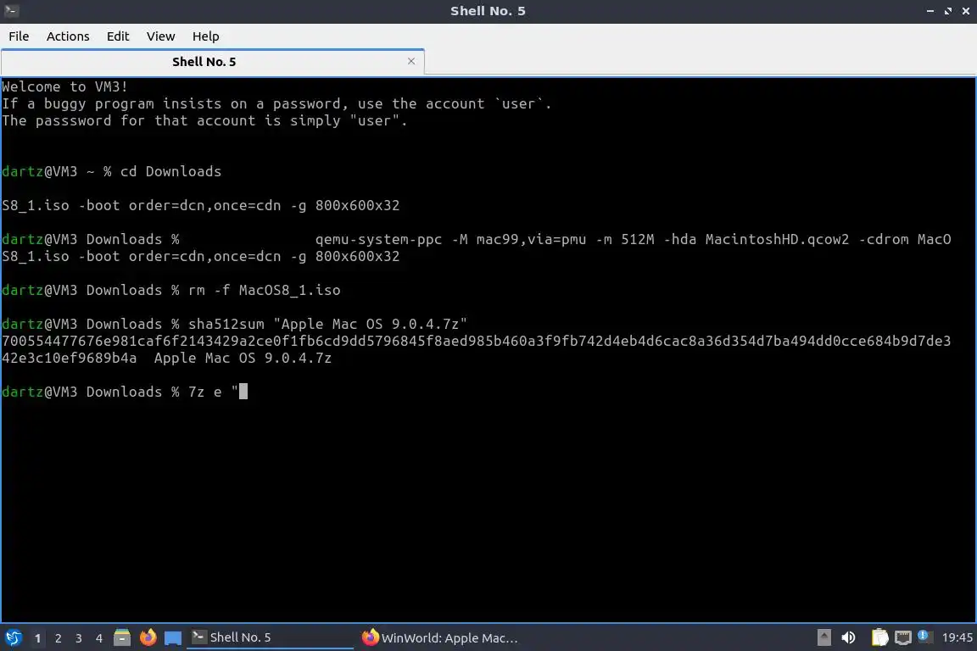Switch to workspace 2

[x=58, y=638]
